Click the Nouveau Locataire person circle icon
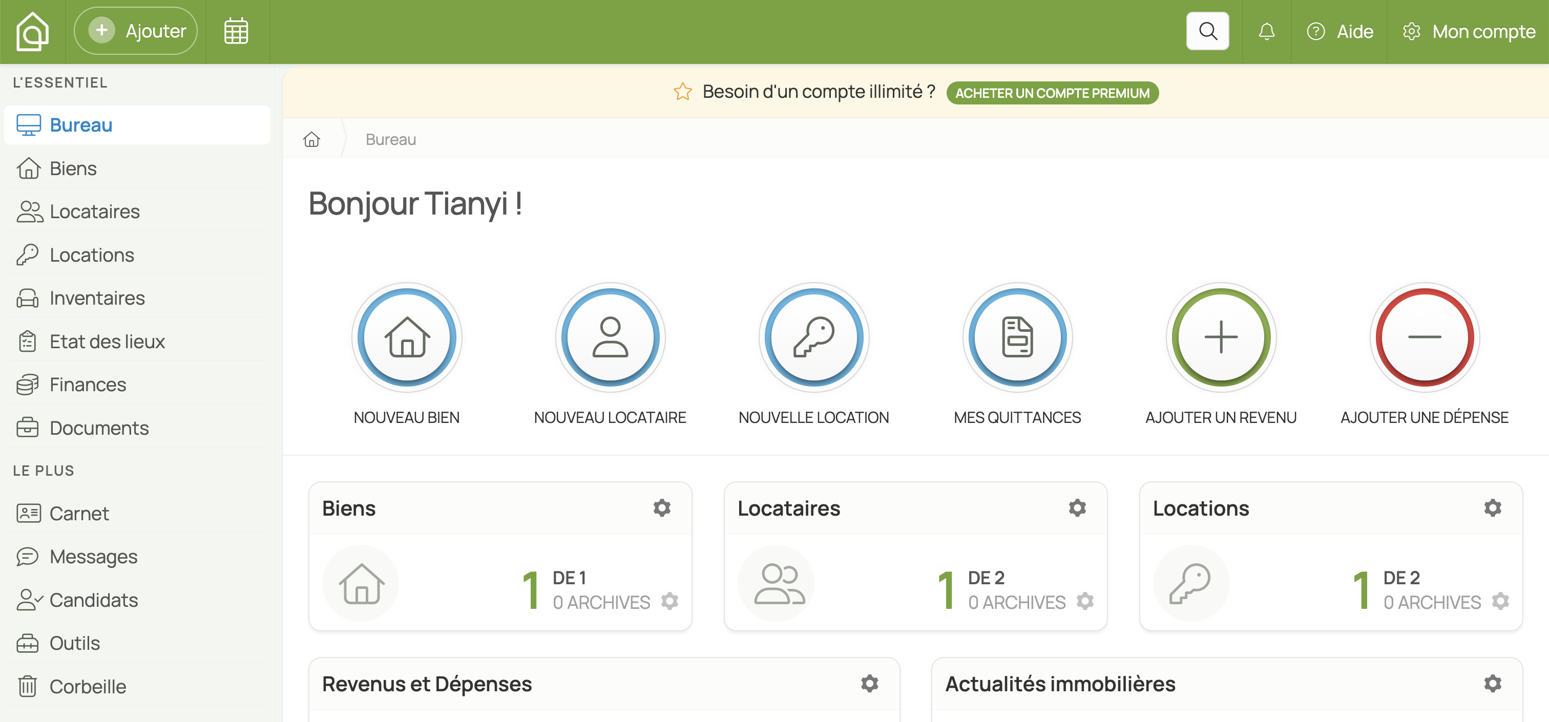Viewport: 1549px width, 722px height. [611, 337]
